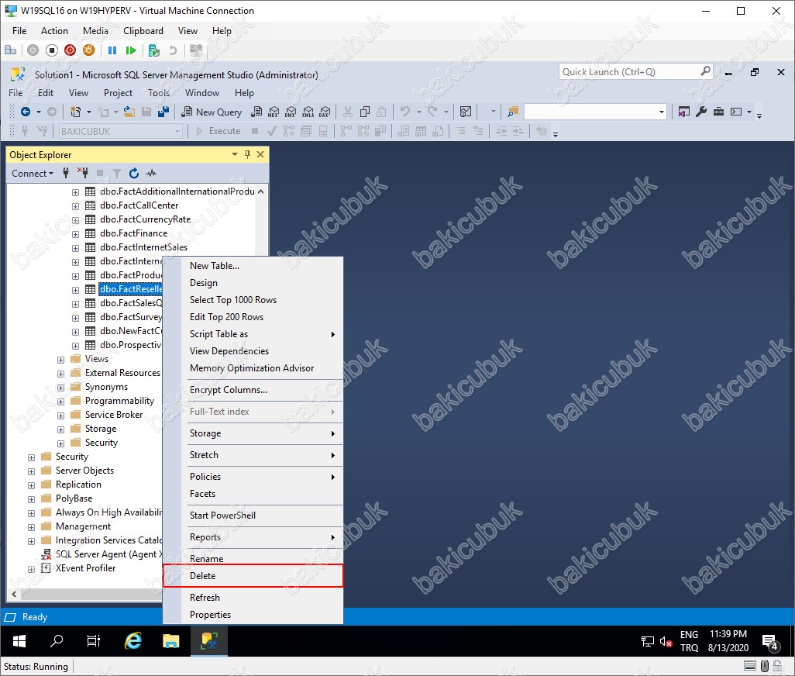Open Windows Start menu

coord(19,642)
